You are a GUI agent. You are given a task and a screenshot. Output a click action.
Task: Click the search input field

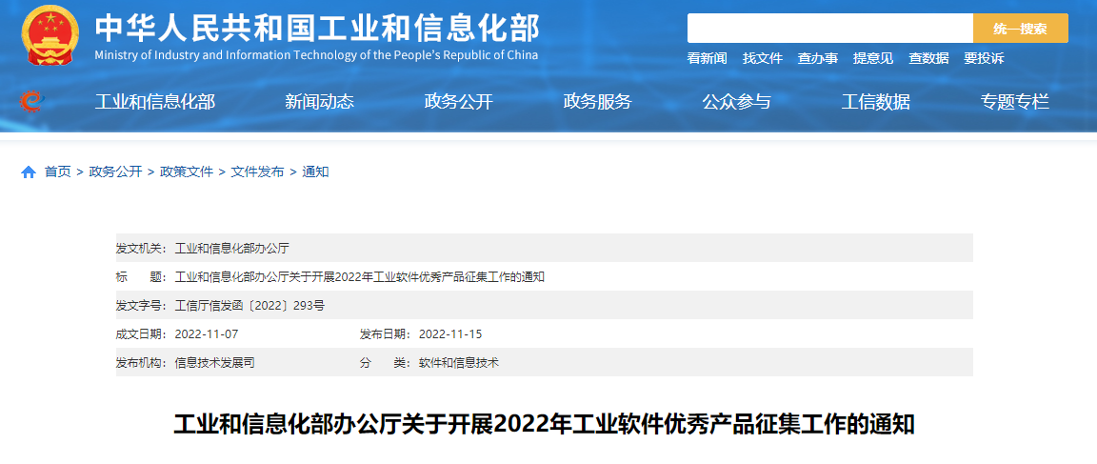pos(829,29)
